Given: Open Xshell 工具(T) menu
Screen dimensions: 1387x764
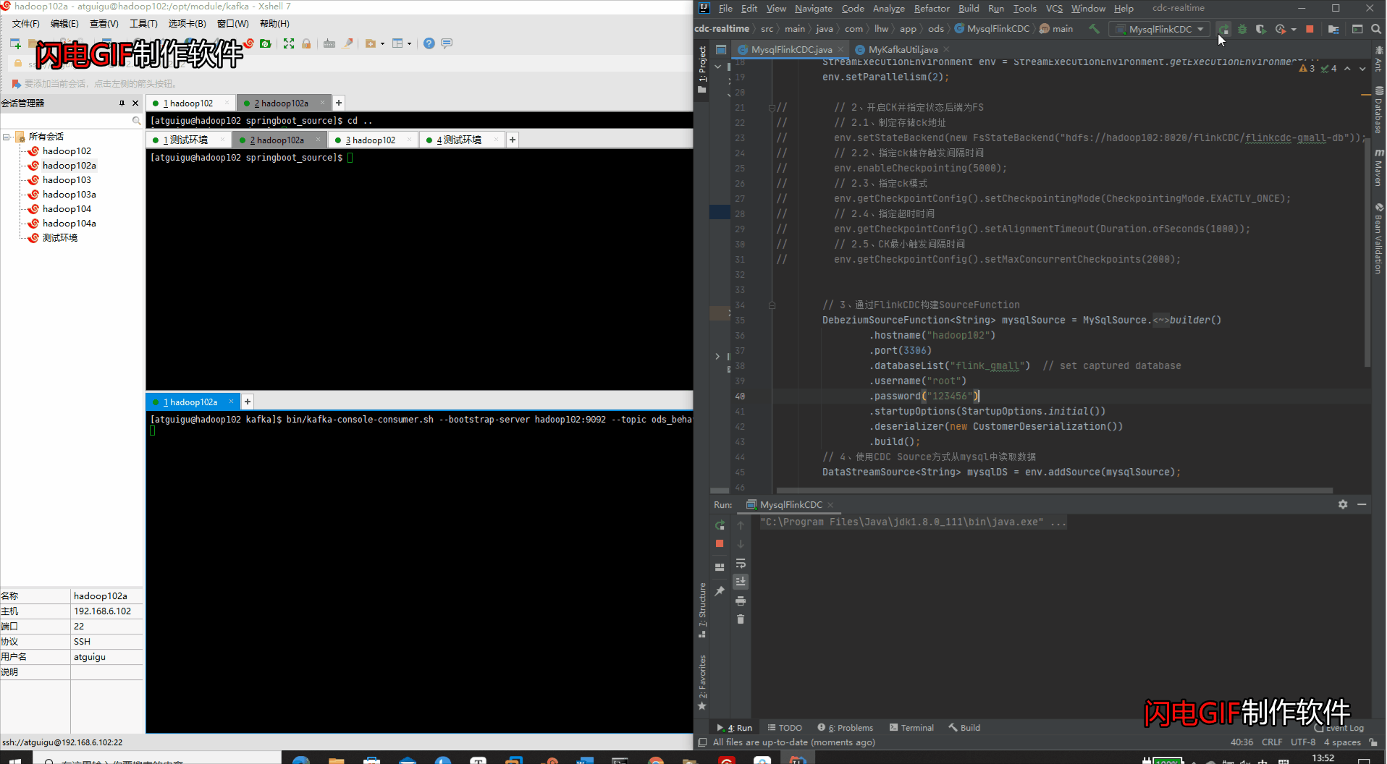Looking at the screenshot, I should (143, 24).
